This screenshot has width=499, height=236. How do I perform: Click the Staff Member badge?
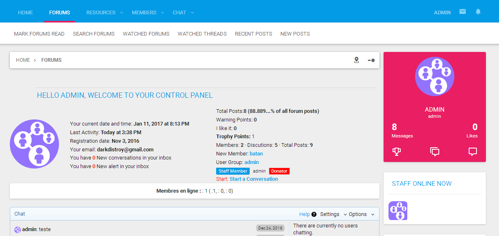coord(233,171)
